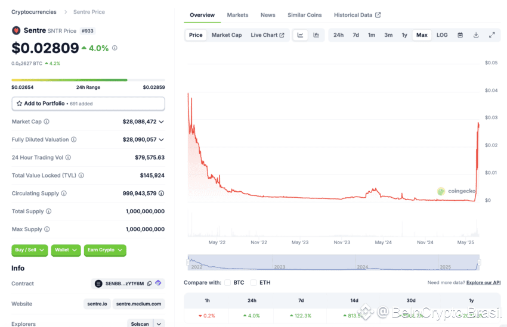Viewport: 507px width, 327px height.
Task: Open the Live Chart button
Action: pos(267,35)
